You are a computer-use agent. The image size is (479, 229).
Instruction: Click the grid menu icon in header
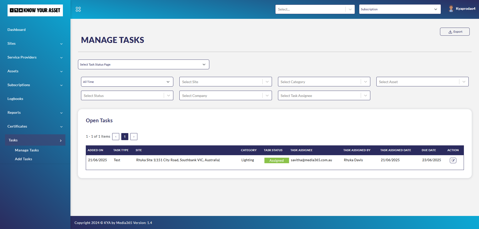click(78, 9)
